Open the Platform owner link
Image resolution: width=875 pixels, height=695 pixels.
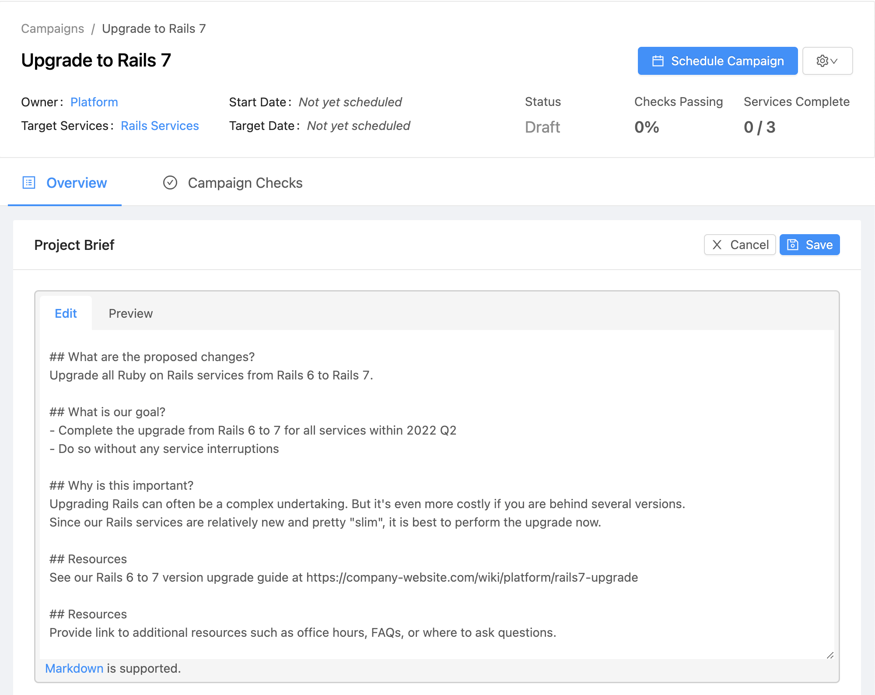94,102
